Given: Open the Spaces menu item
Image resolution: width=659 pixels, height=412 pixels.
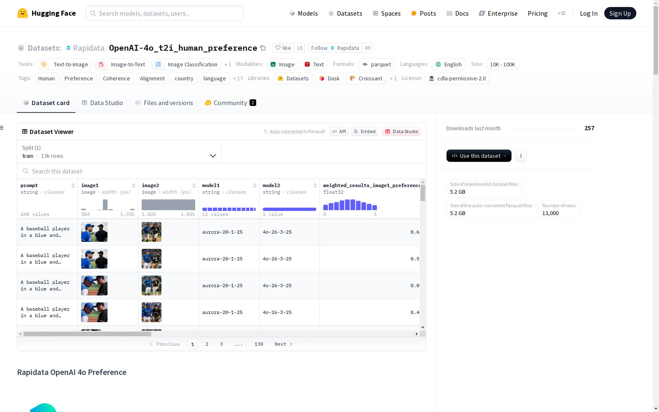Looking at the screenshot, I should pyautogui.click(x=387, y=13).
